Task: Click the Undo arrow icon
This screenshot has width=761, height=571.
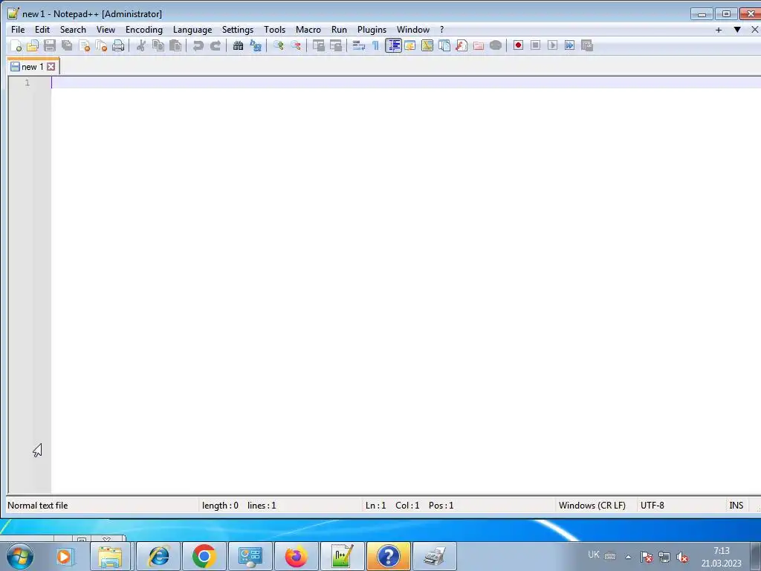Action: 198,45
